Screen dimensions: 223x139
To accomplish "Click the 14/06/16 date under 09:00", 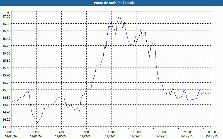I will pyautogui.click(x=86, y=136).
